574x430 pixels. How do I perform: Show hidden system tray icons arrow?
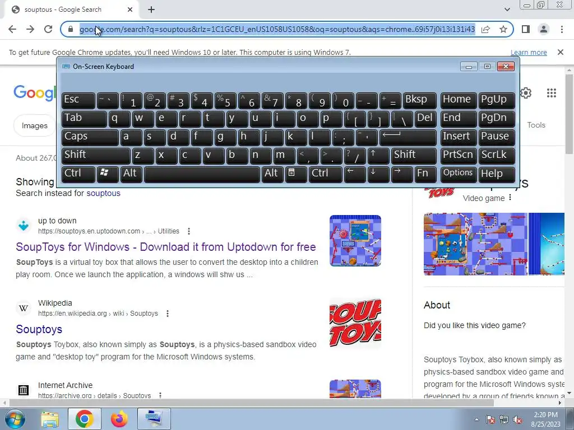coord(476,419)
